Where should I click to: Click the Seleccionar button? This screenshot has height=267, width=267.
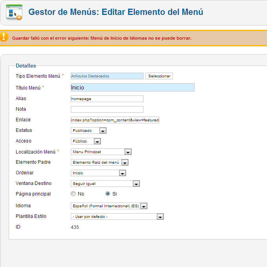point(159,76)
